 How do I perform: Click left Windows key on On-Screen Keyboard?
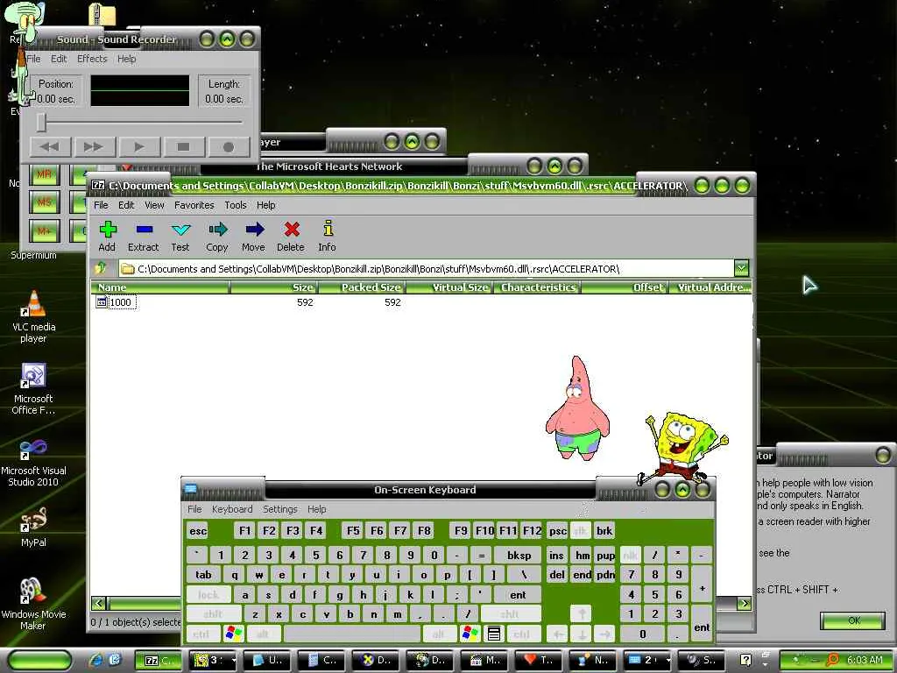234,634
